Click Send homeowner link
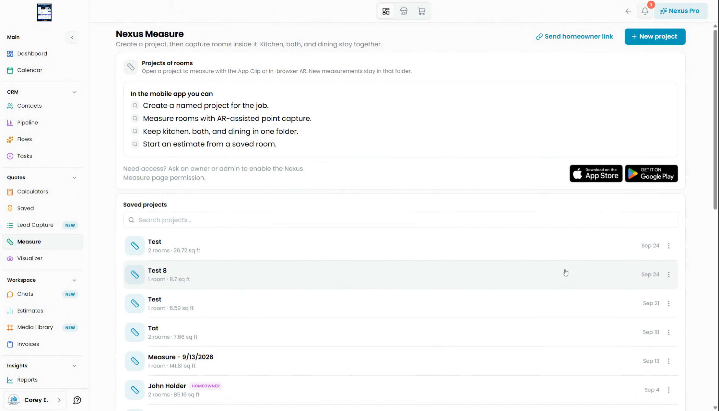 tap(574, 37)
